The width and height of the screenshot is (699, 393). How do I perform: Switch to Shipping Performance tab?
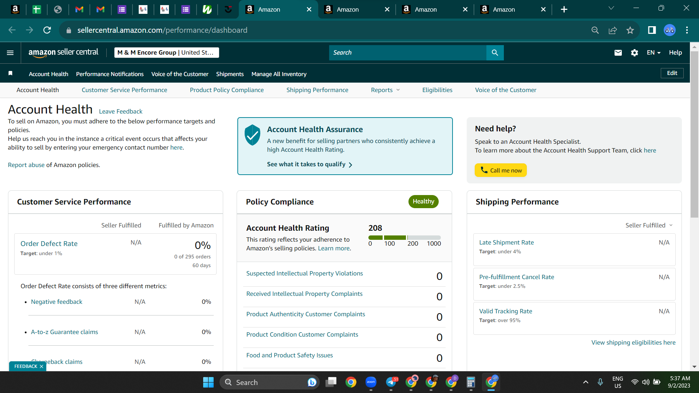[317, 90]
